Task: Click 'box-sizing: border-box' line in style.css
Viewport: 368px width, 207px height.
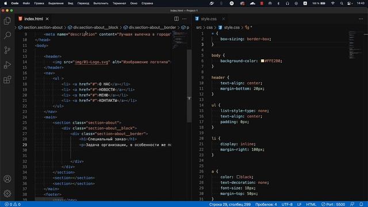Action: pos(246,39)
